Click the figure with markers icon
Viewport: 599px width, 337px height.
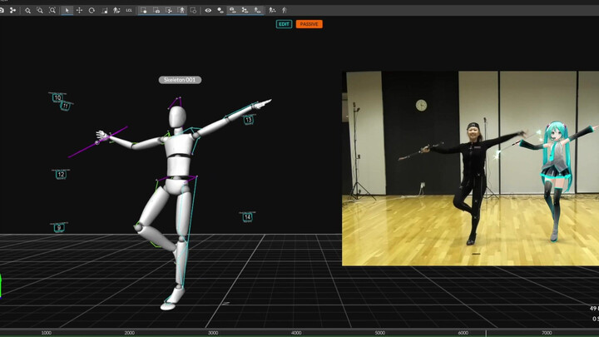click(272, 10)
